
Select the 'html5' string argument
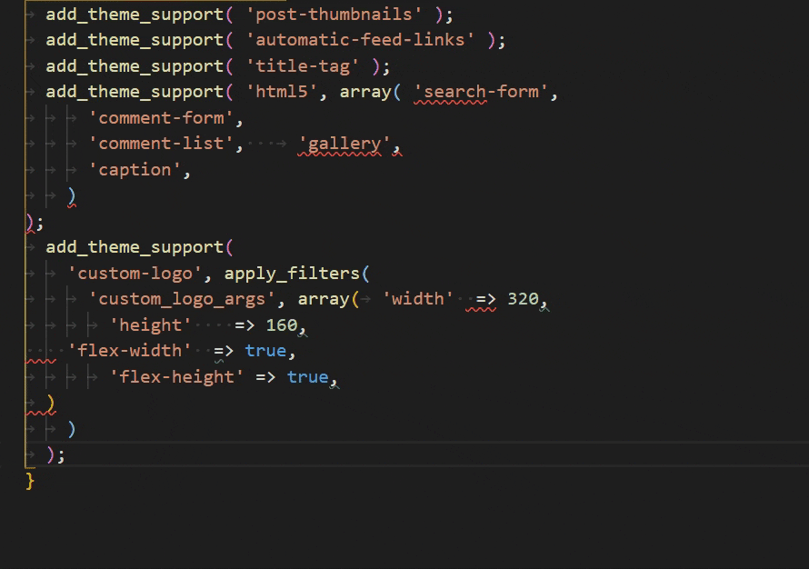click(x=282, y=92)
